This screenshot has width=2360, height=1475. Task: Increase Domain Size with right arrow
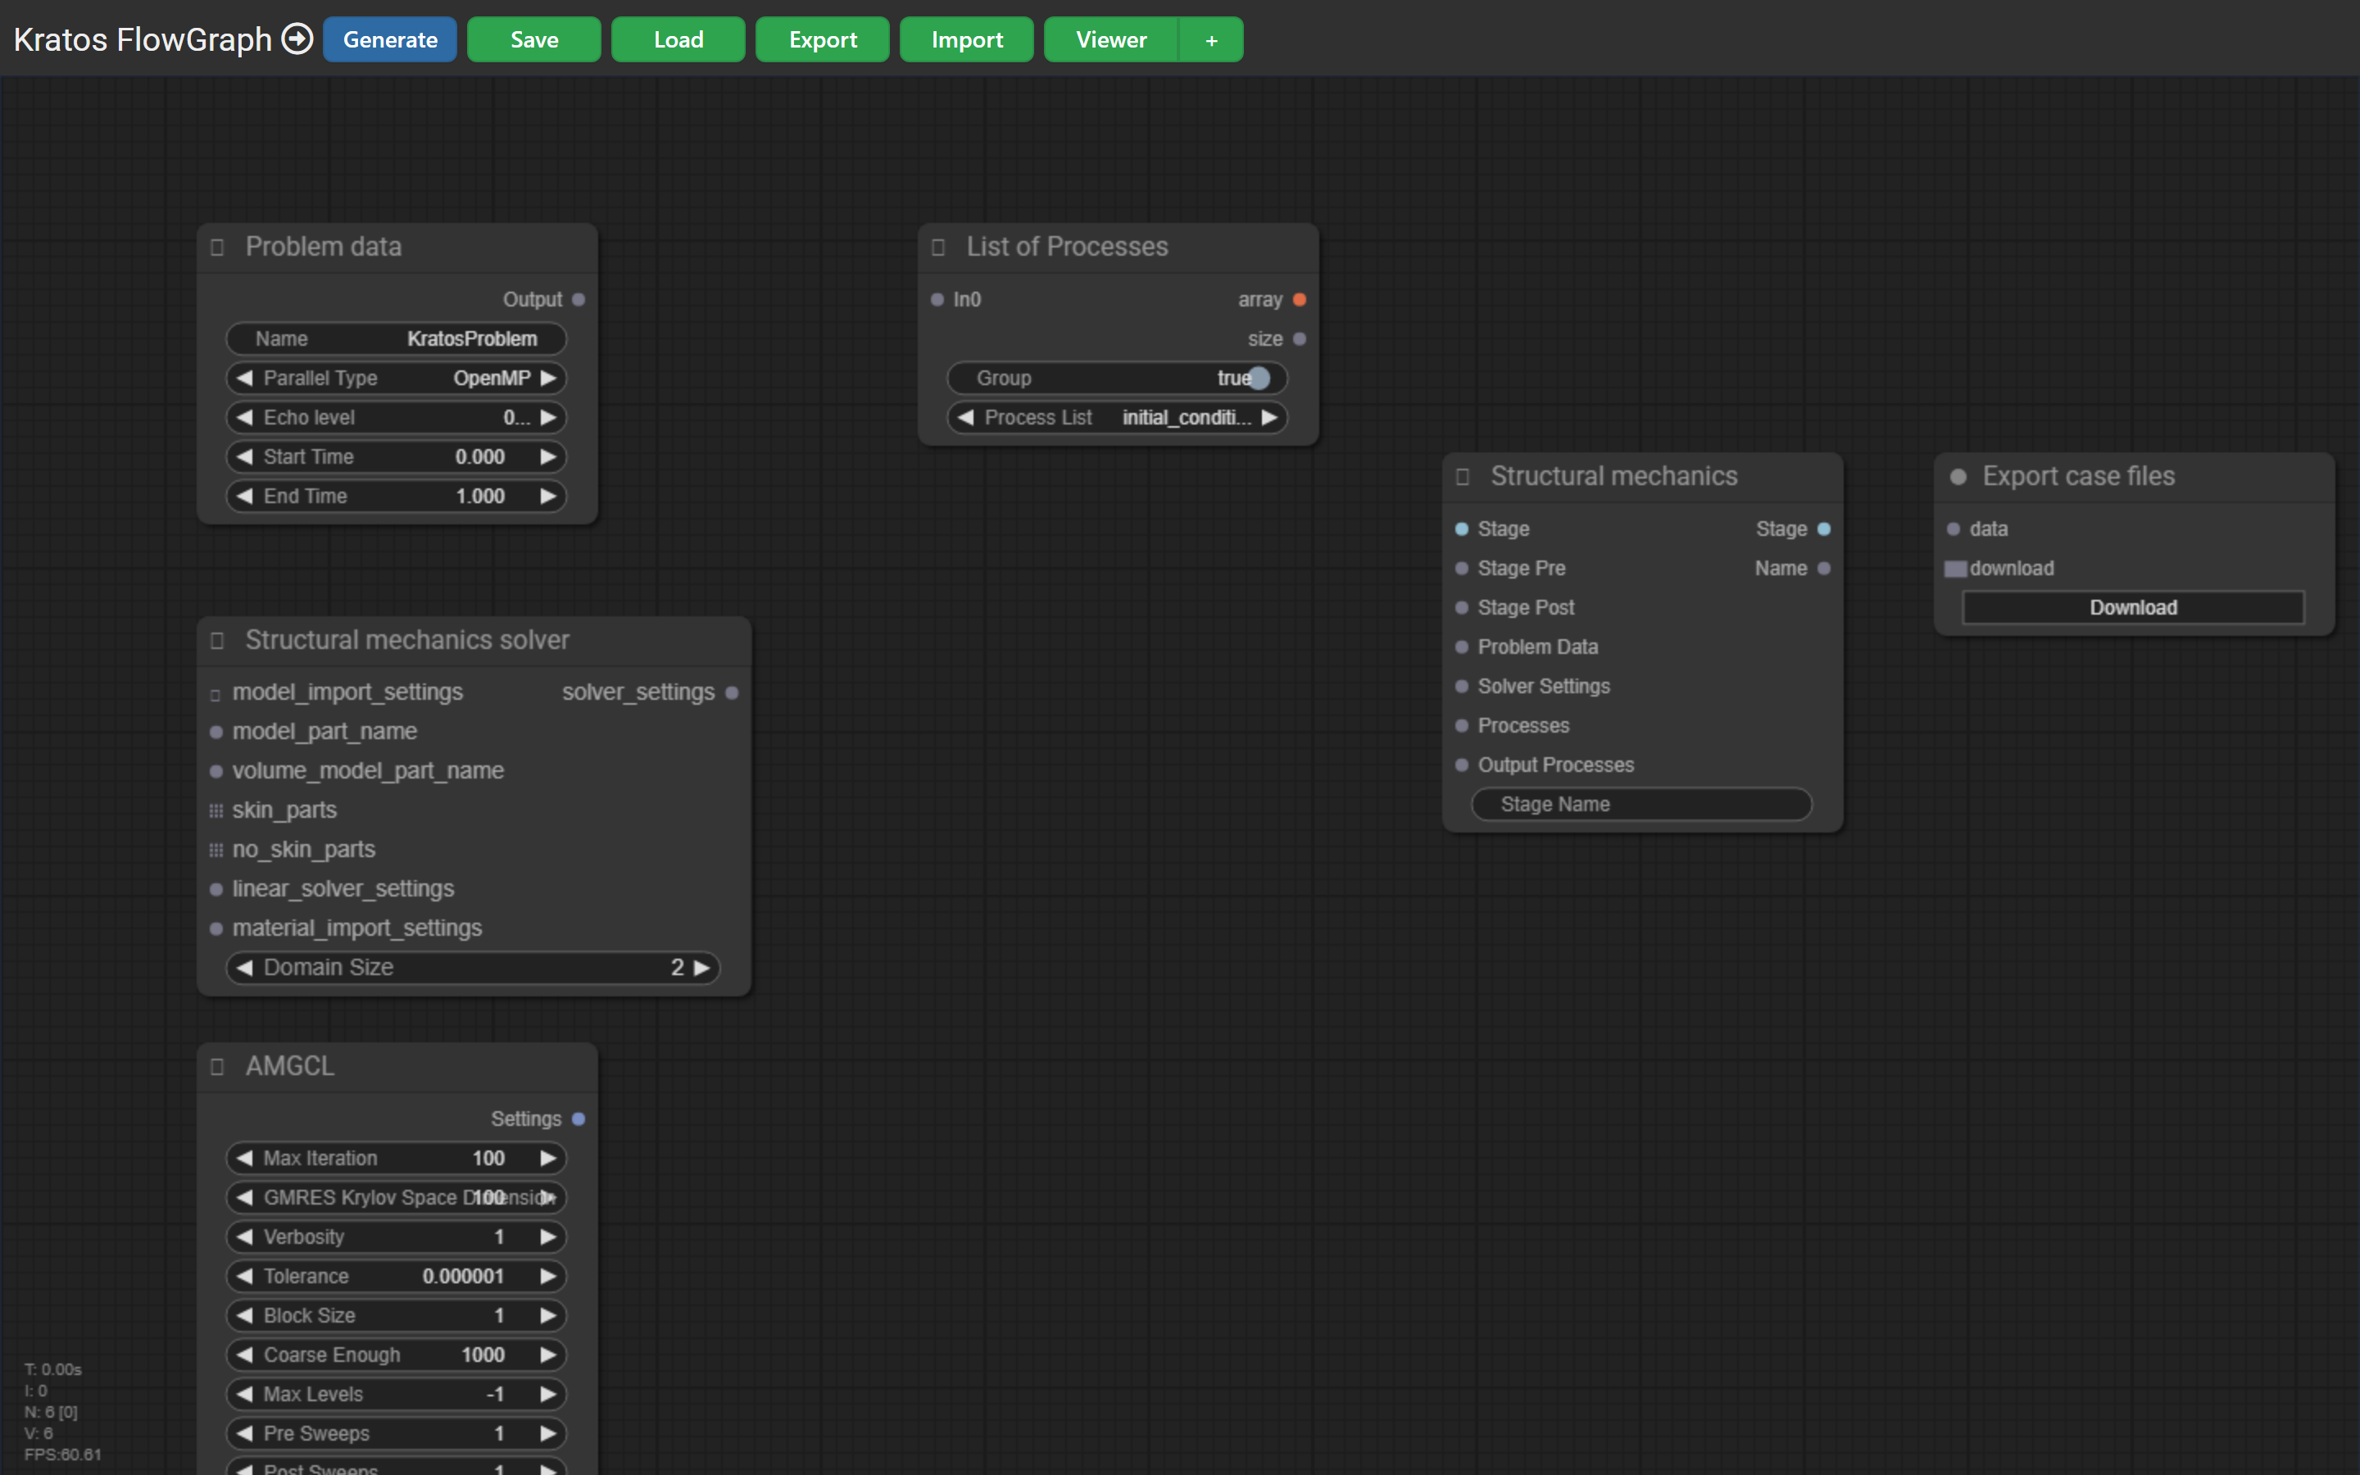(701, 968)
